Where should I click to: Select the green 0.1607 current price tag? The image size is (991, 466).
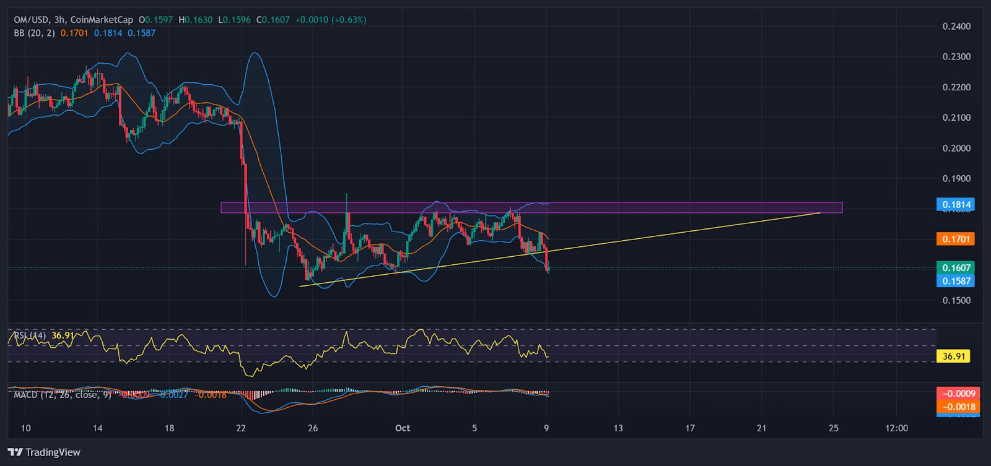tap(956, 268)
